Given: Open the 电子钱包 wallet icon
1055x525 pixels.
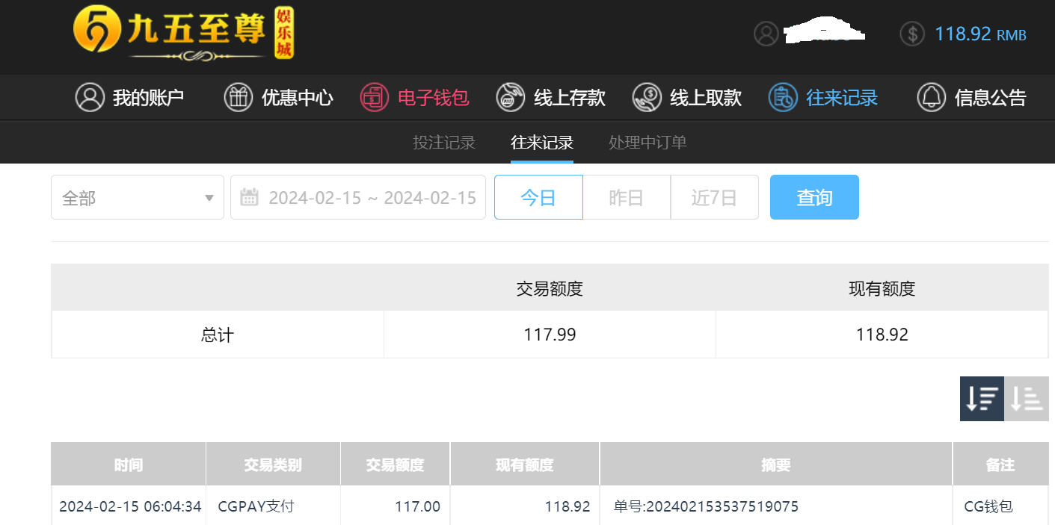Looking at the screenshot, I should (x=375, y=97).
